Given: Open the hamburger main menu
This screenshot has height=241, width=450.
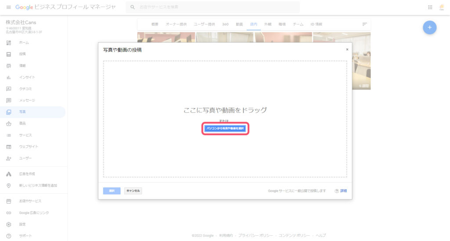Looking at the screenshot, I should point(8,7).
